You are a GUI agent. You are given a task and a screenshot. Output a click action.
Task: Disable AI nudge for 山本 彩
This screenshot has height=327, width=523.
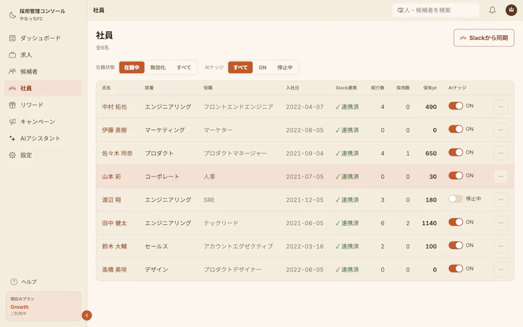(456, 175)
